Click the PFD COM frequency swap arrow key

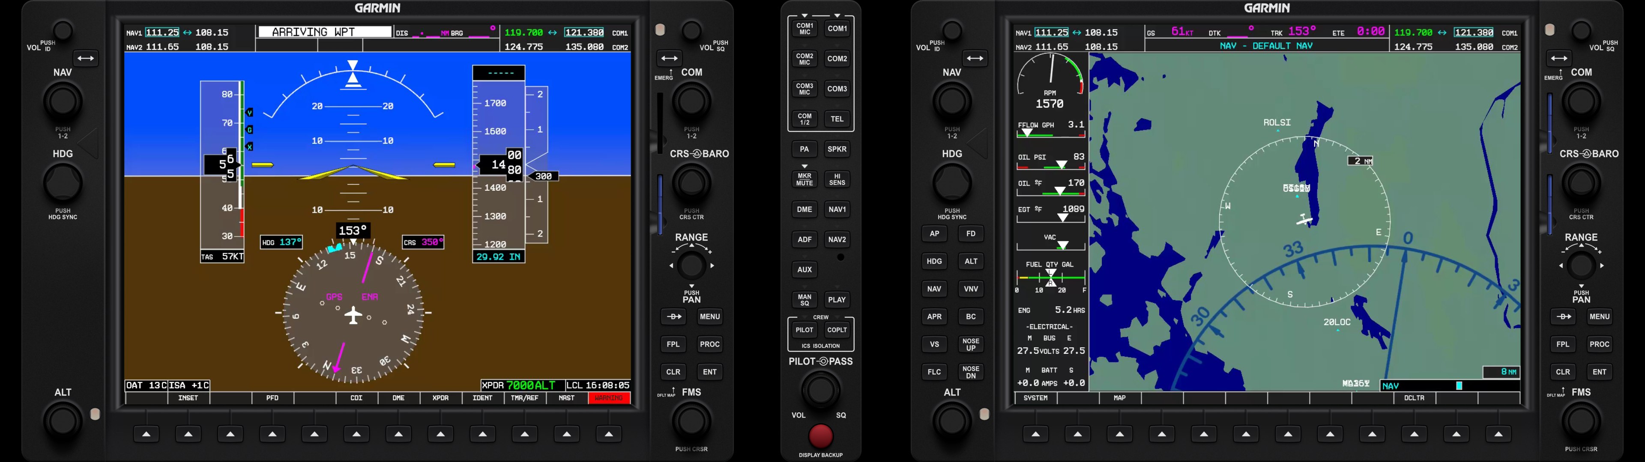pos(669,59)
